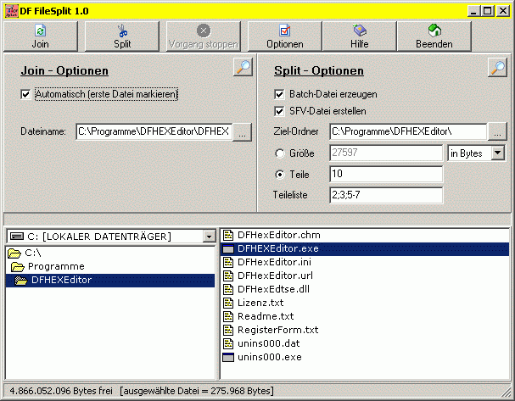The width and height of the screenshot is (515, 401).
Task: Select the Größe radio button
Action: point(280,153)
